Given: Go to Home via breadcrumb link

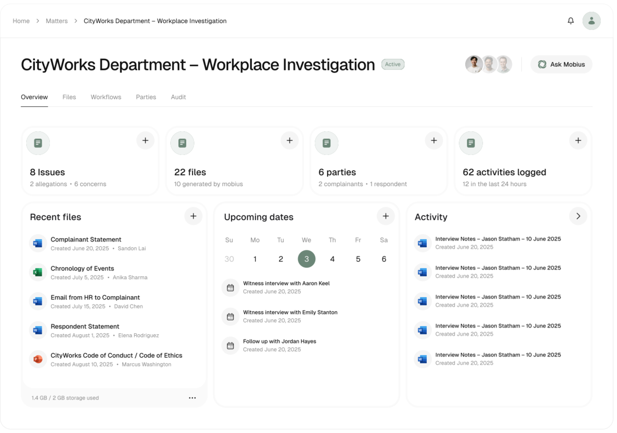Looking at the screenshot, I should 21,21.
